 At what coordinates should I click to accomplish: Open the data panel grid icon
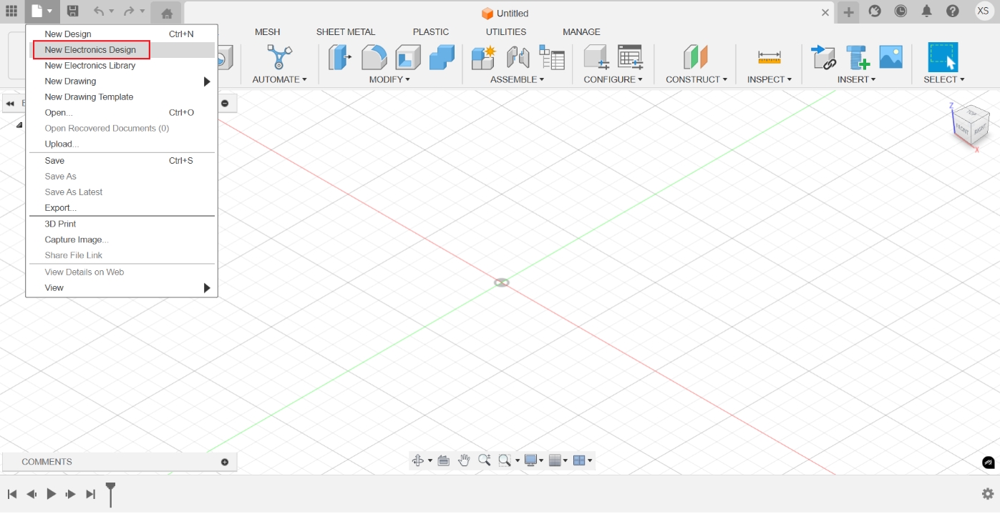tap(11, 11)
